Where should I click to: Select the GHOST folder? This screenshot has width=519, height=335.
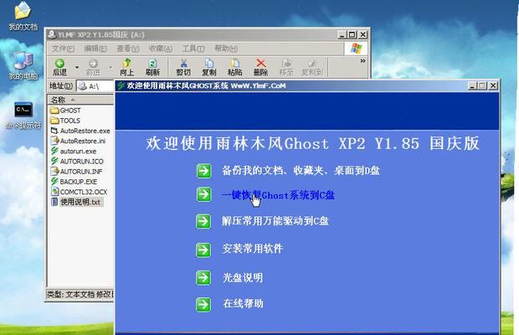tap(65, 111)
